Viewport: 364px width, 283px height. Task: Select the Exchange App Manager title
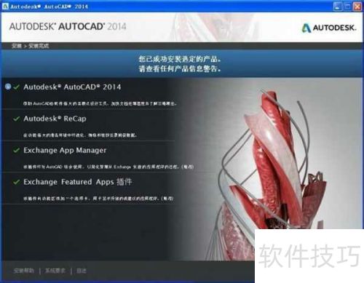pos(65,151)
